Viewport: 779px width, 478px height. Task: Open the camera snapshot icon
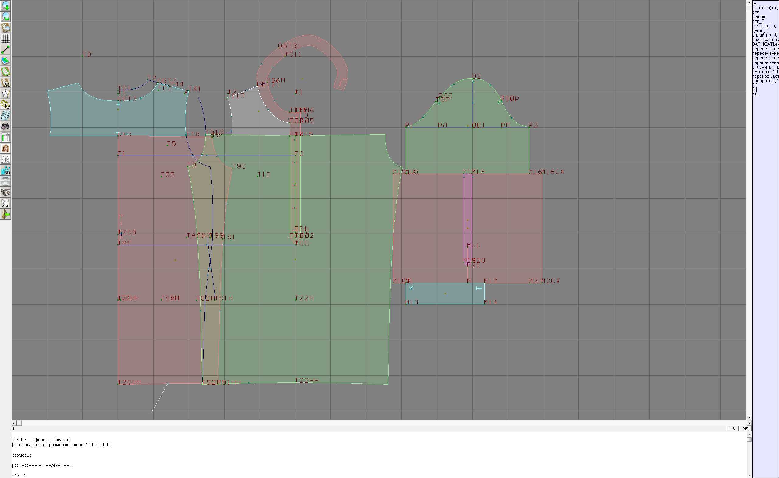5,127
